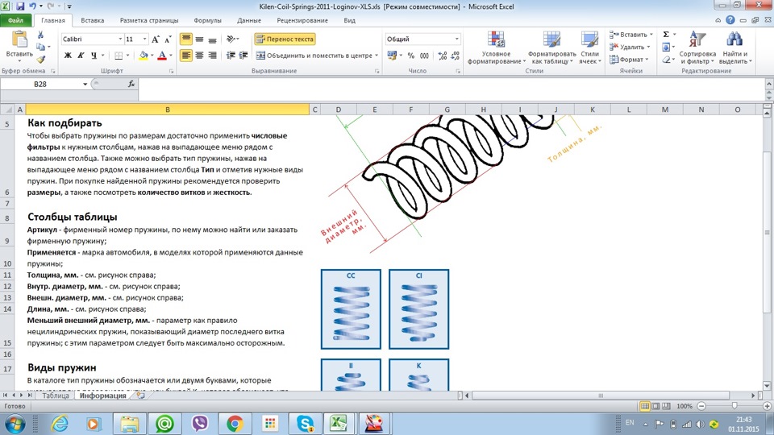Click Объединить и поместить в центре

pos(315,56)
